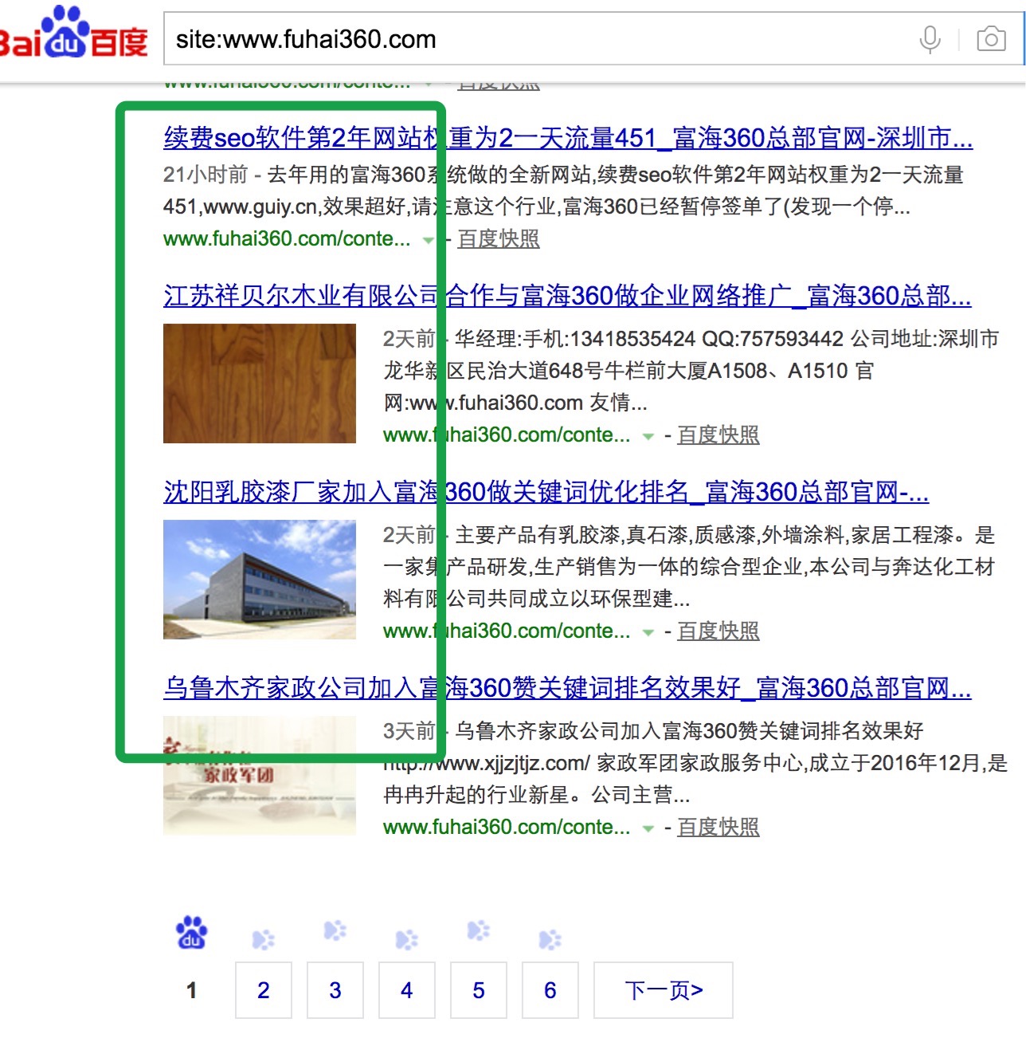Open 百度快照 for the 江苏祥贝尔木业 result
The height and width of the screenshot is (1050, 1026).
[x=719, y=435]
